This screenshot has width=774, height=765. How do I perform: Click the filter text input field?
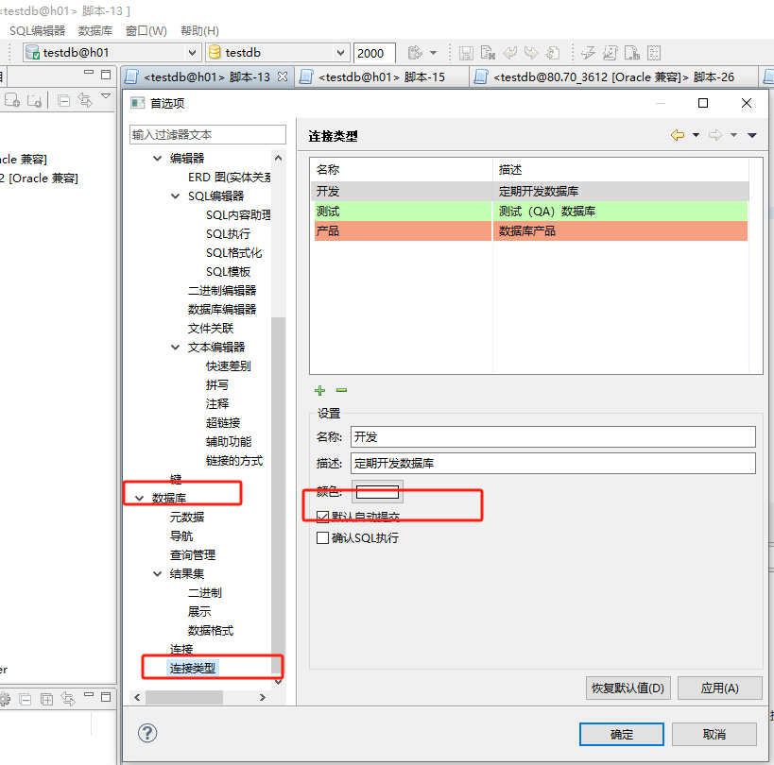point(208,135)
